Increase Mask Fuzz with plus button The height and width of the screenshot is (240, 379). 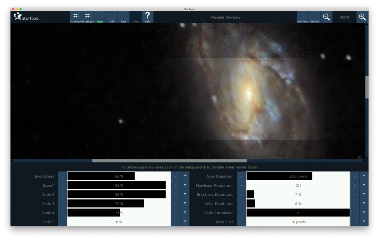(355, 222)
